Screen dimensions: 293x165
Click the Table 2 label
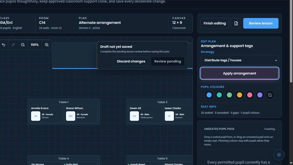click(x=162, y=102)
